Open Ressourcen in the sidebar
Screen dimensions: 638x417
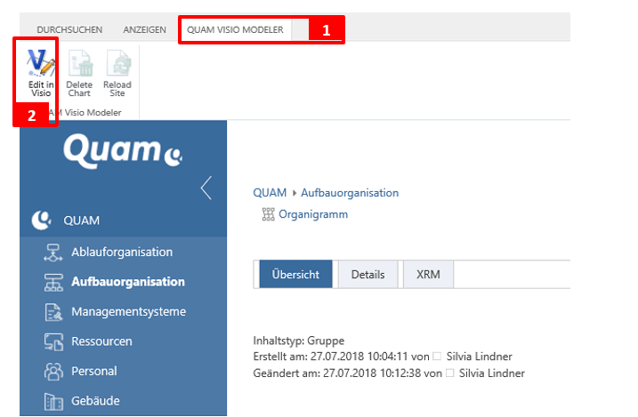click(x=101, y=341)
